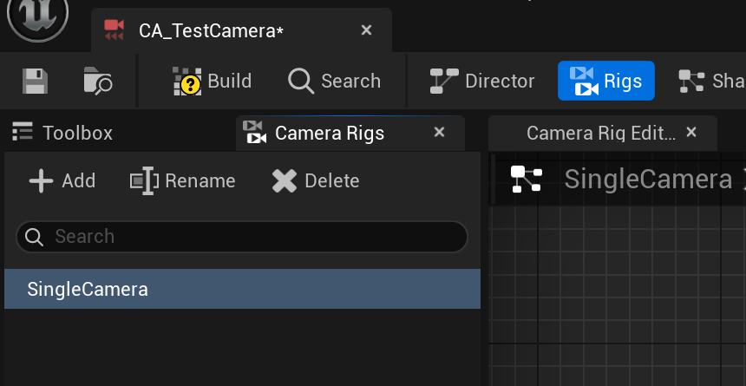Screen dimensions: 746x386
Task: Open the Search toolbar tool
Action: [x=335, y=81]
